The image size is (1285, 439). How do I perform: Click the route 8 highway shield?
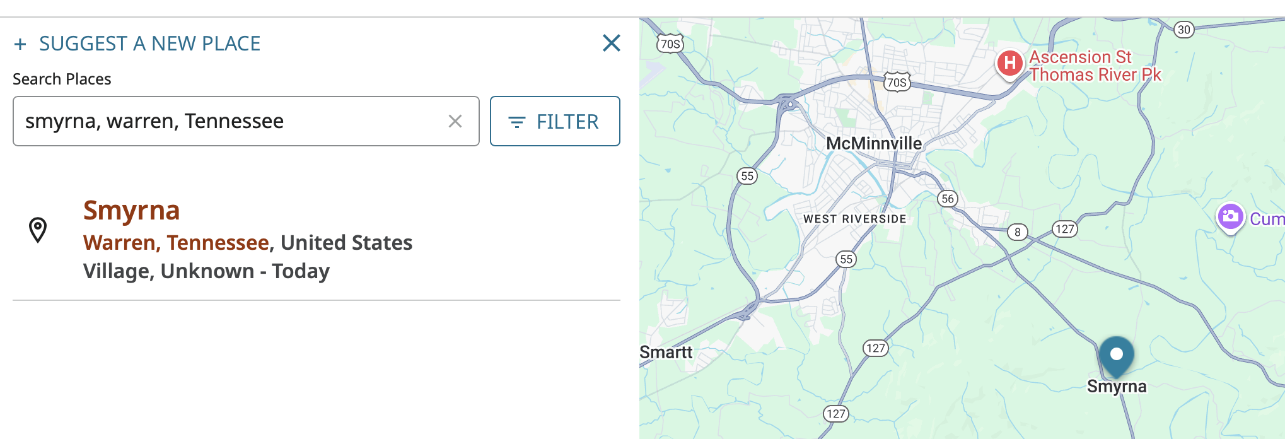[1017, 232]
